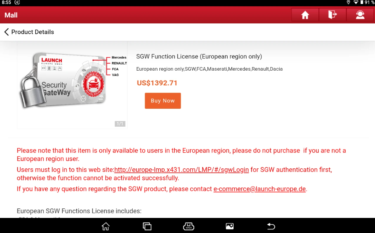The image size is (375, 233).
Task: Select the Mall header title
Action: [x=11, y=15]
